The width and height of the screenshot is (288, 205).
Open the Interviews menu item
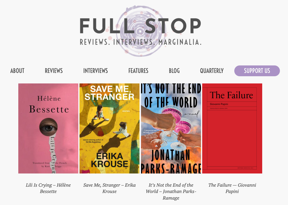click(95, 71)
